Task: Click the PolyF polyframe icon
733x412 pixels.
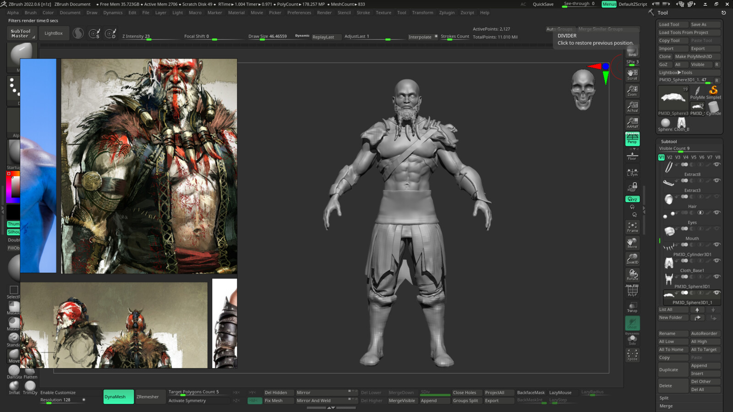Action: pyautogui.click(x=632, y=291)
